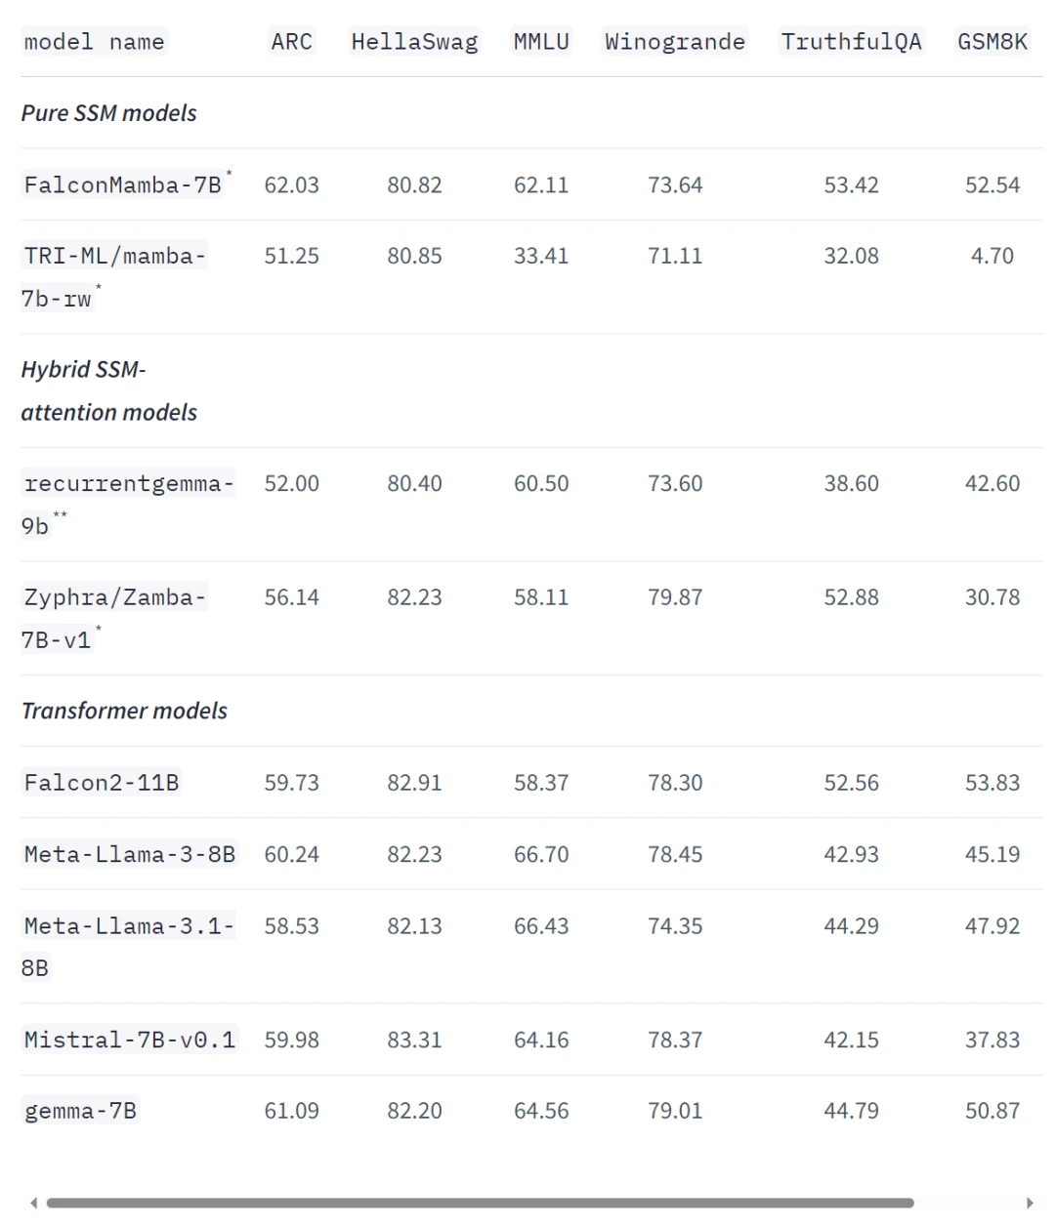This screenshot has width=1055, height=1225.
Task: Click the gemma-7B model name
Action: click(x=80, y=1111)
